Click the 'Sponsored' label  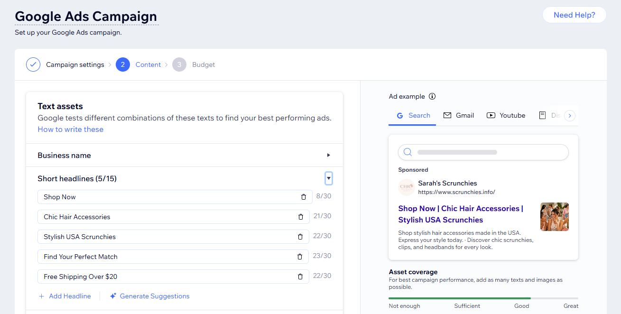tap(413, 170)
